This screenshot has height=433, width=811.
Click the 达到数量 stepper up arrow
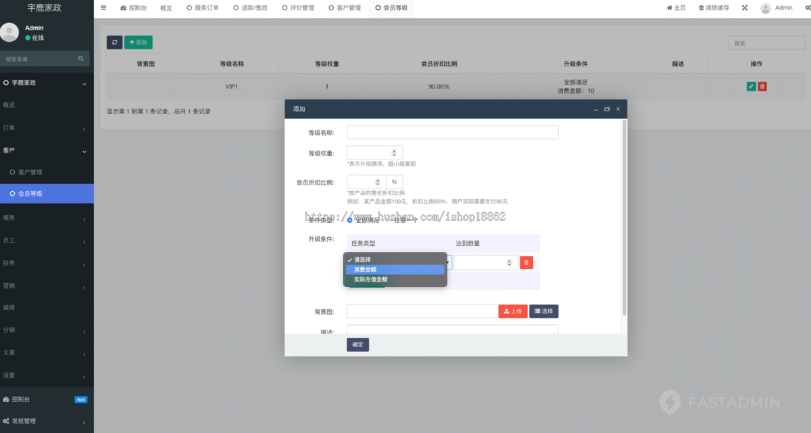509,259
